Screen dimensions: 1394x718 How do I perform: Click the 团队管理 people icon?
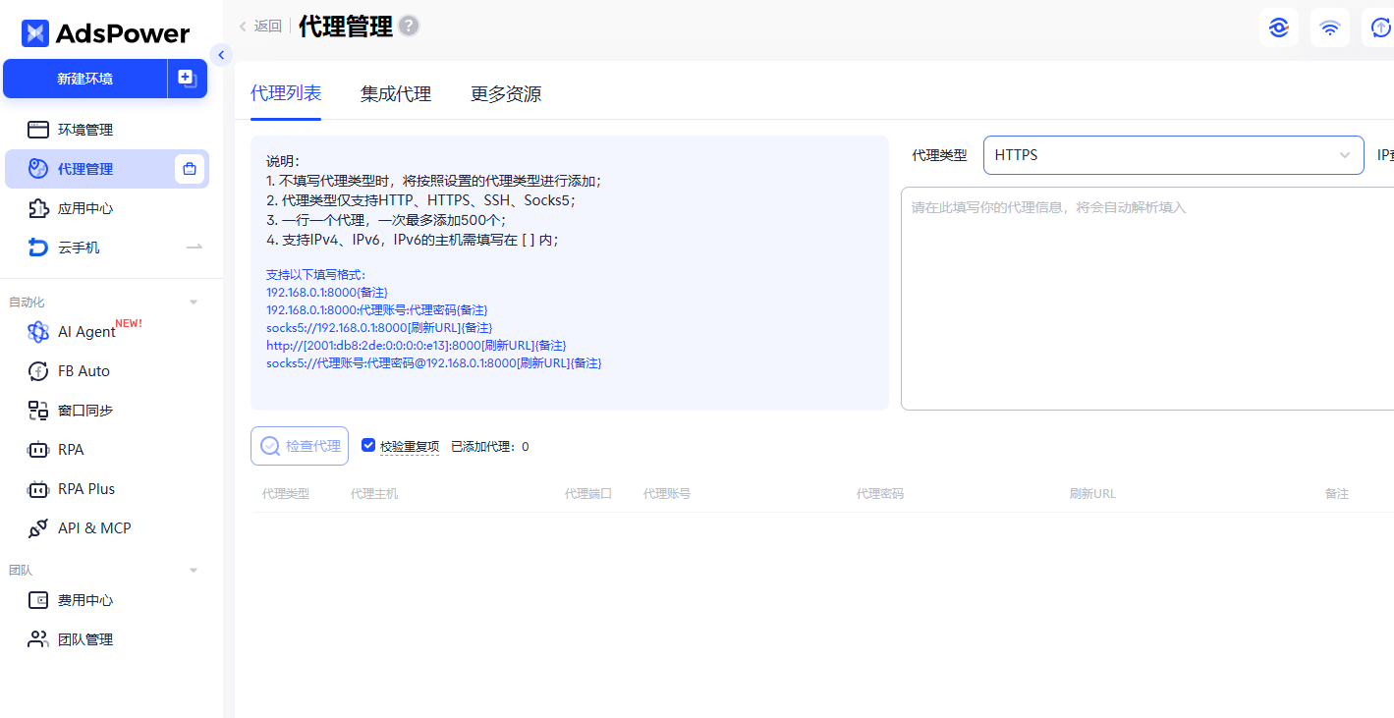tap(38, 639)
